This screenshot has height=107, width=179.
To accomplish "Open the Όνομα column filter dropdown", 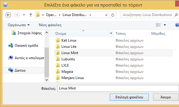I will (x=111, y=33).
